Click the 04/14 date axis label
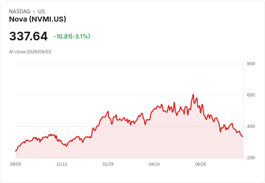The height and width of the screenshot is (183, 265). (154, 164)
